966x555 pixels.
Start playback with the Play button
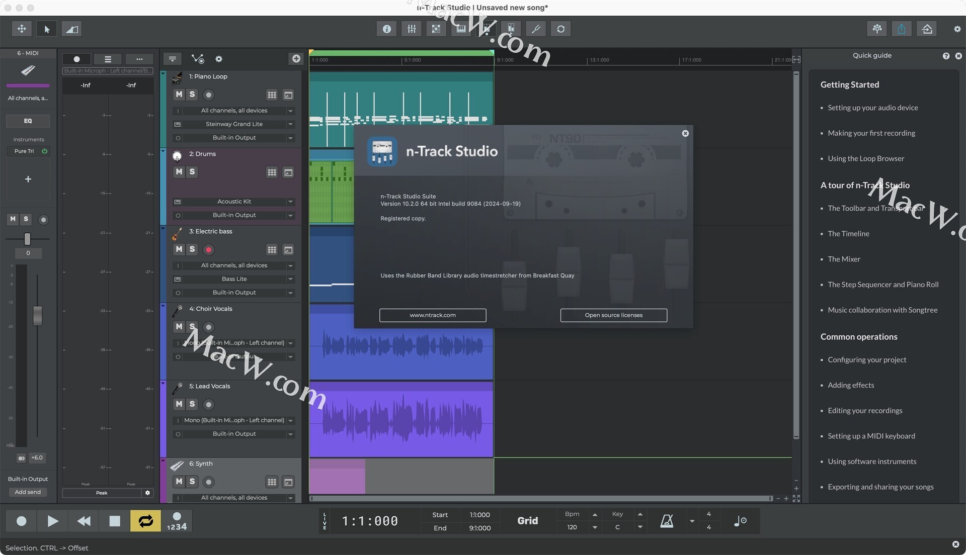click(52, 521)
